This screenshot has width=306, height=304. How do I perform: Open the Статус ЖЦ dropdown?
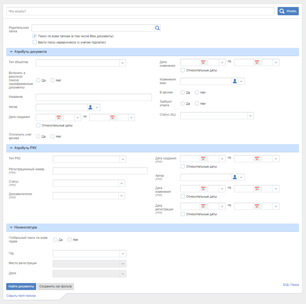pos(250,116)
